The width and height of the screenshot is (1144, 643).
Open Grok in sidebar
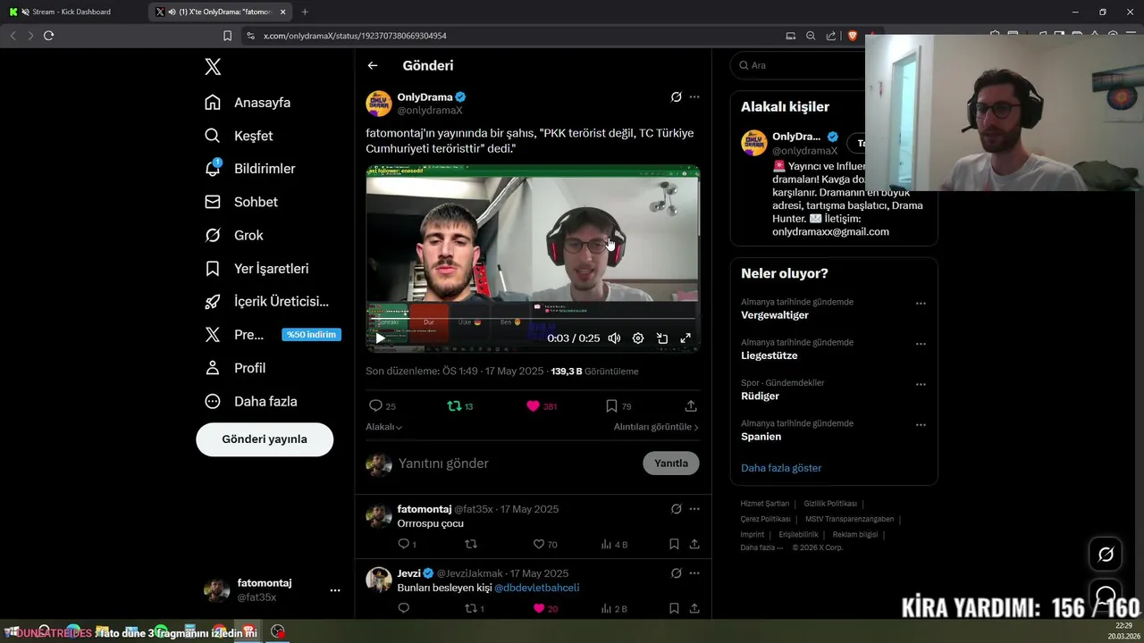234,235
